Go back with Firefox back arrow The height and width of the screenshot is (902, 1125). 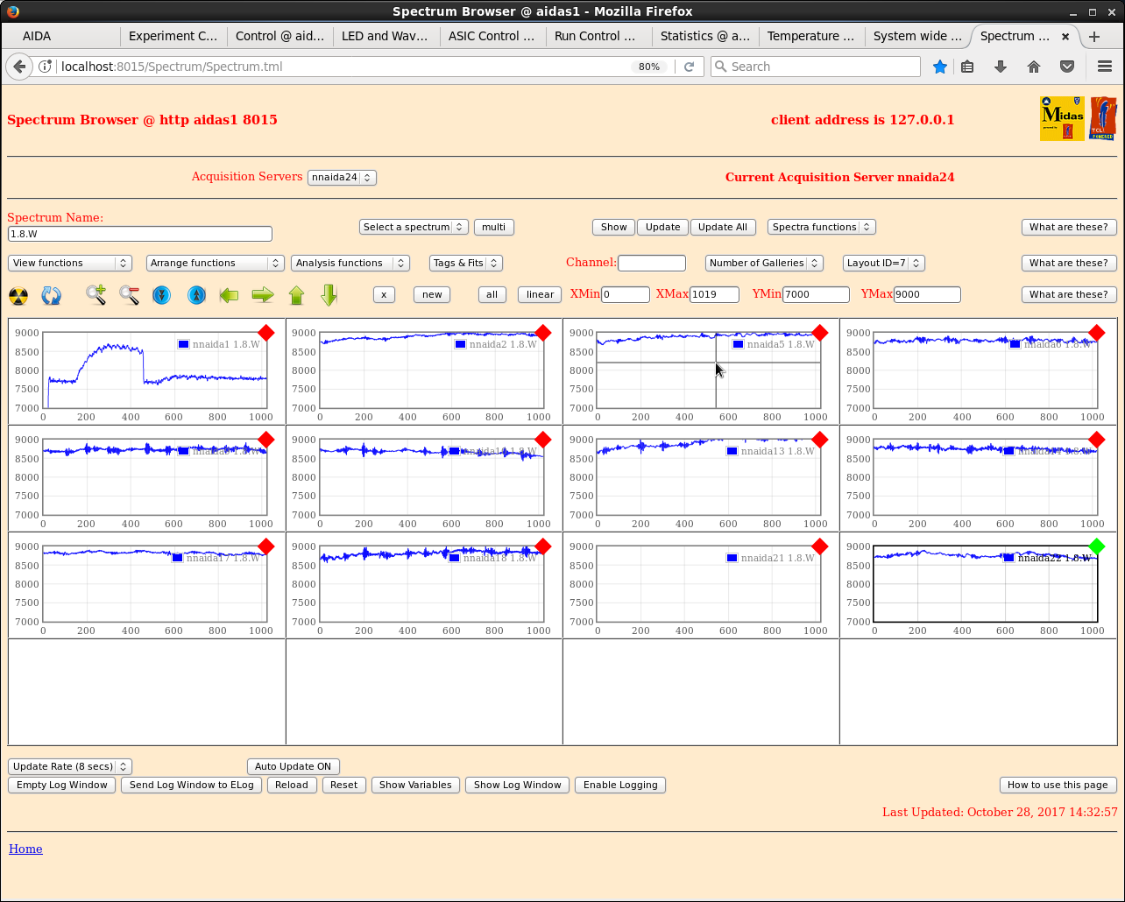pyautogui.click(x=19, y=67)
